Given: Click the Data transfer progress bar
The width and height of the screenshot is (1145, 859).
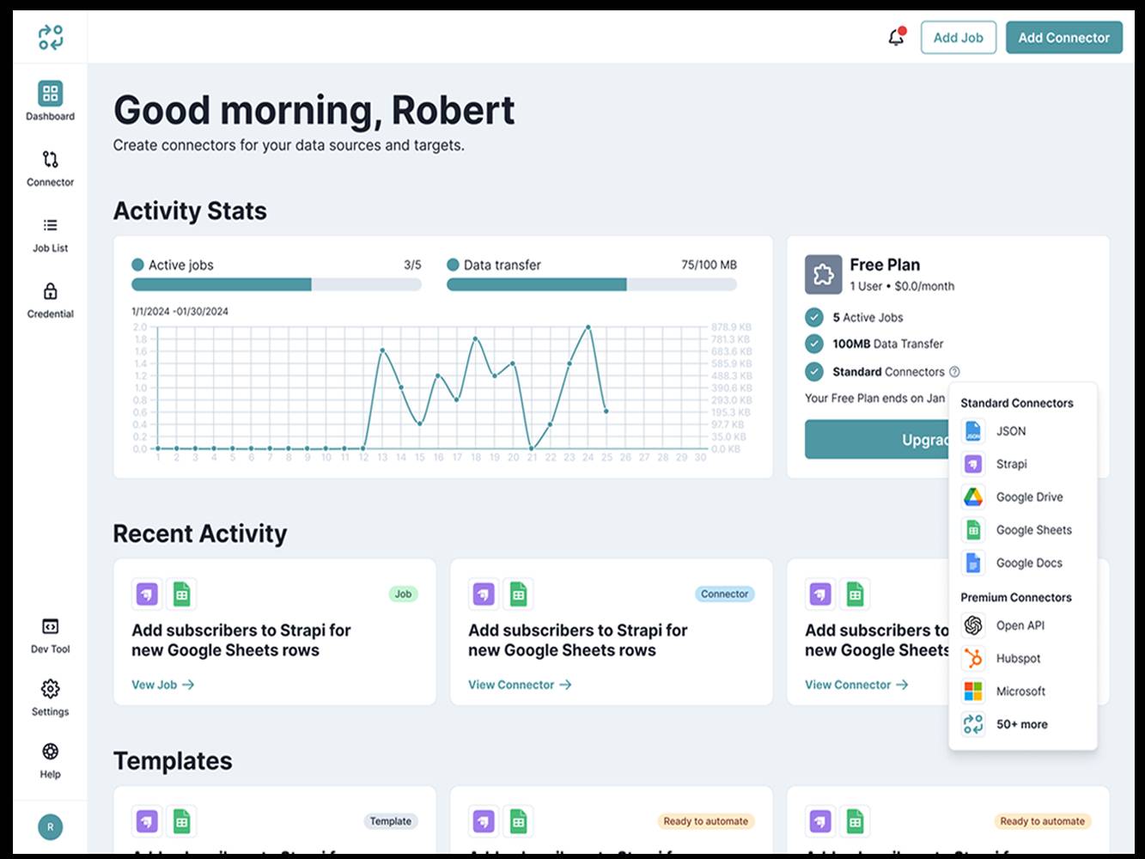Looking at the screenshot, I should tap(591, 284).
